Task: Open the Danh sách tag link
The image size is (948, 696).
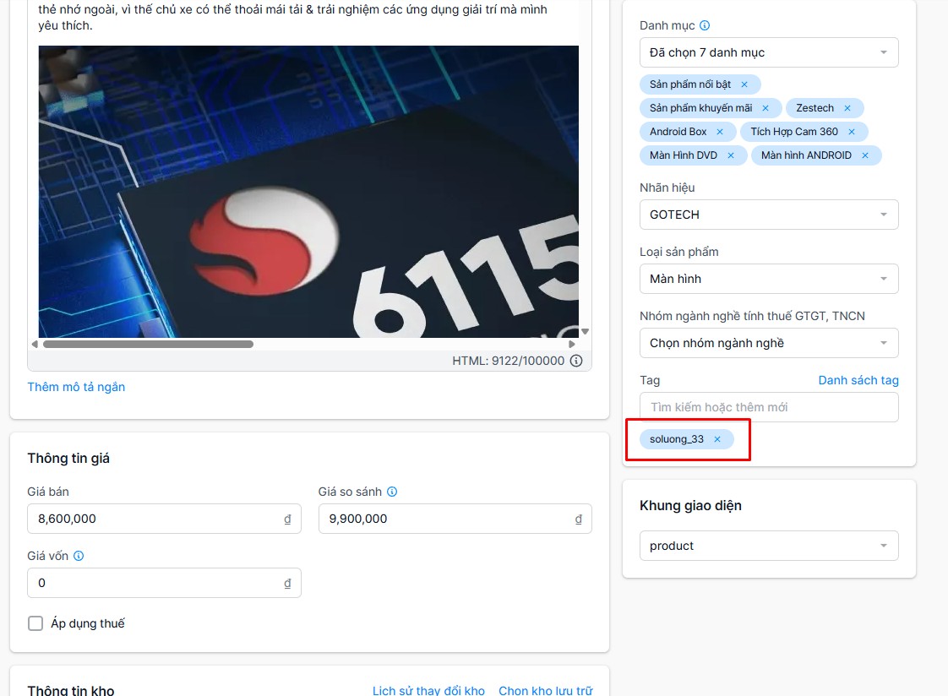Action: (x=858, y=380)
